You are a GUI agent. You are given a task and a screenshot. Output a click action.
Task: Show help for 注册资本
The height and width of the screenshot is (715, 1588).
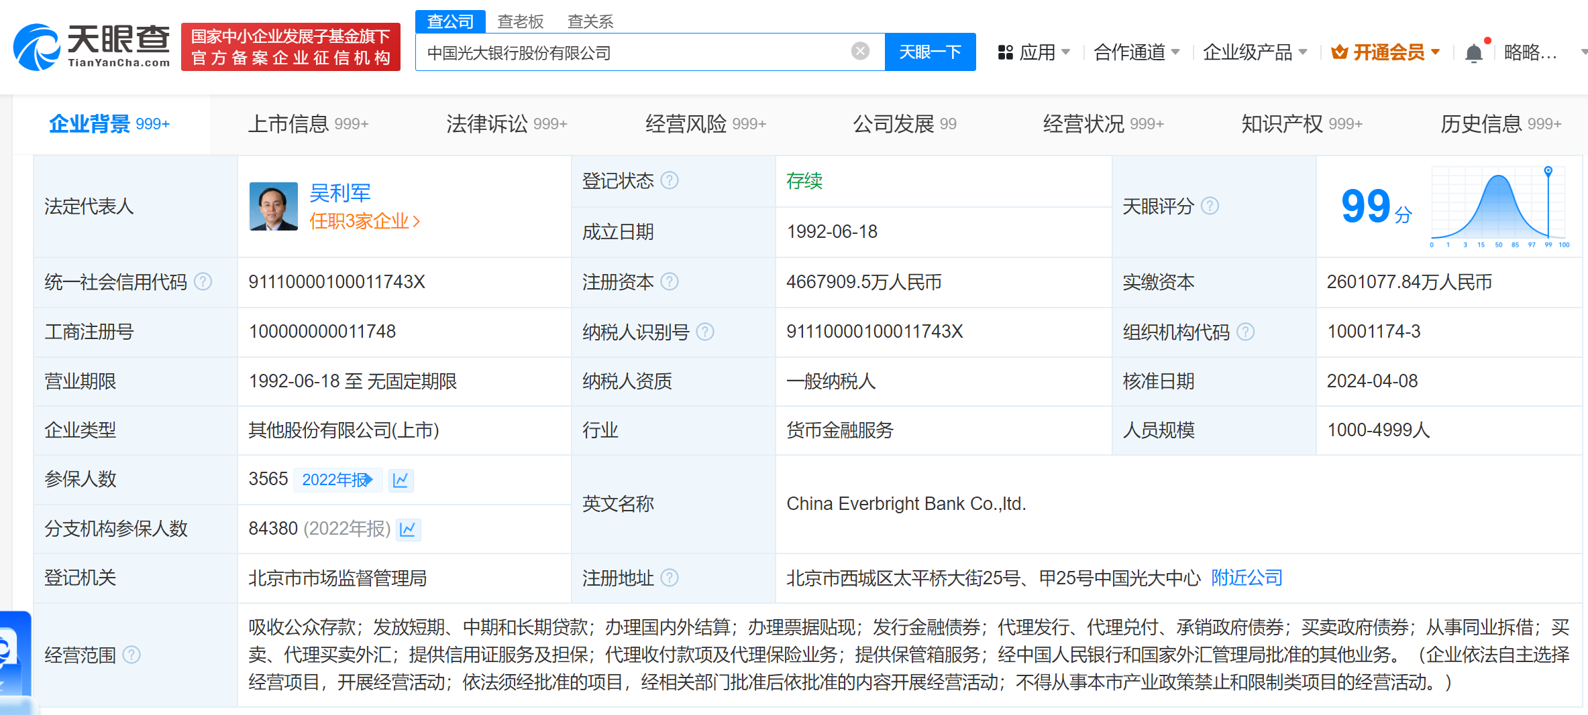coord(670,281)
